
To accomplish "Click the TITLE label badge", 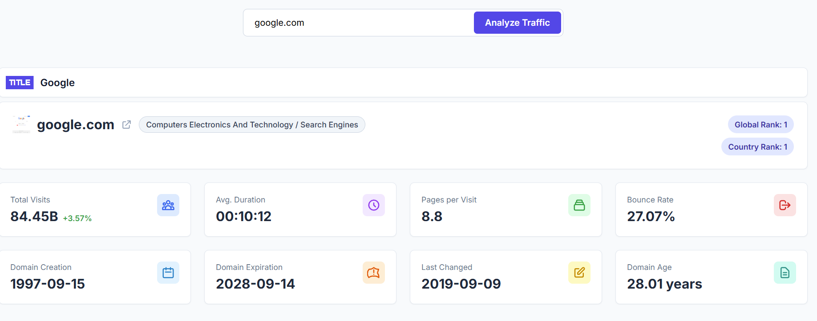I will coord(20,83).
